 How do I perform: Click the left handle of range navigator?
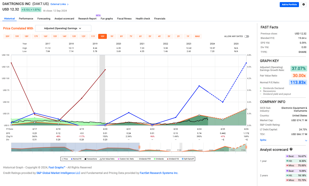139,147
